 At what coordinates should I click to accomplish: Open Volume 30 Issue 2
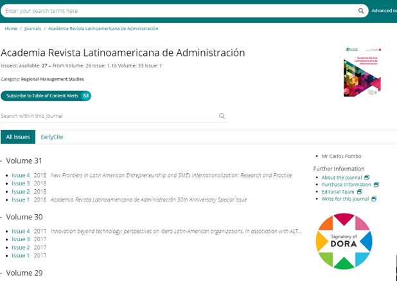coord(21,248)
